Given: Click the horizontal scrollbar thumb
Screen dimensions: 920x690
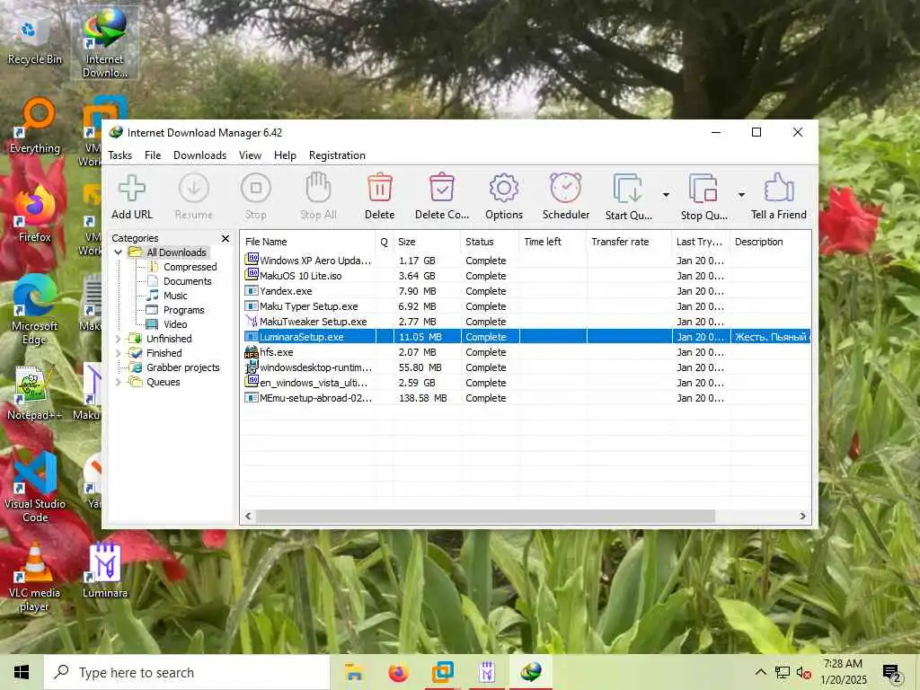Looking at the screenshot, I should click(x=485, y=516).
